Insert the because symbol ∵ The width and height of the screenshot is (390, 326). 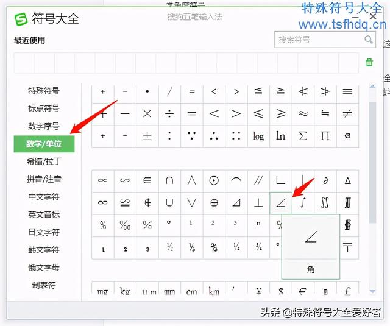click(192, 136)
